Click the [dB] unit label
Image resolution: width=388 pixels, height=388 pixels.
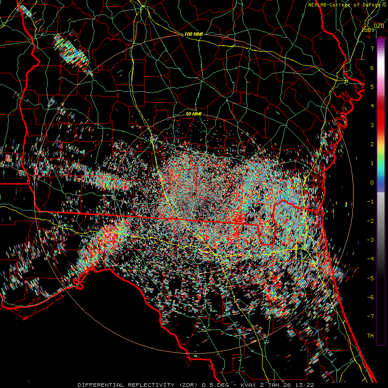tap(368, 30)
